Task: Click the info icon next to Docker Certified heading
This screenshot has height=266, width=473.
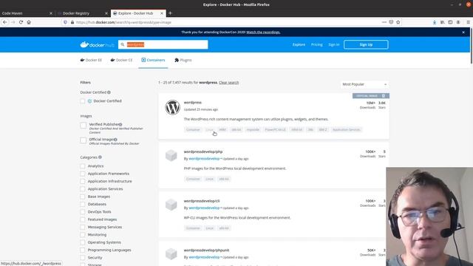Action: pyautogui.click(x=109, y=92)
